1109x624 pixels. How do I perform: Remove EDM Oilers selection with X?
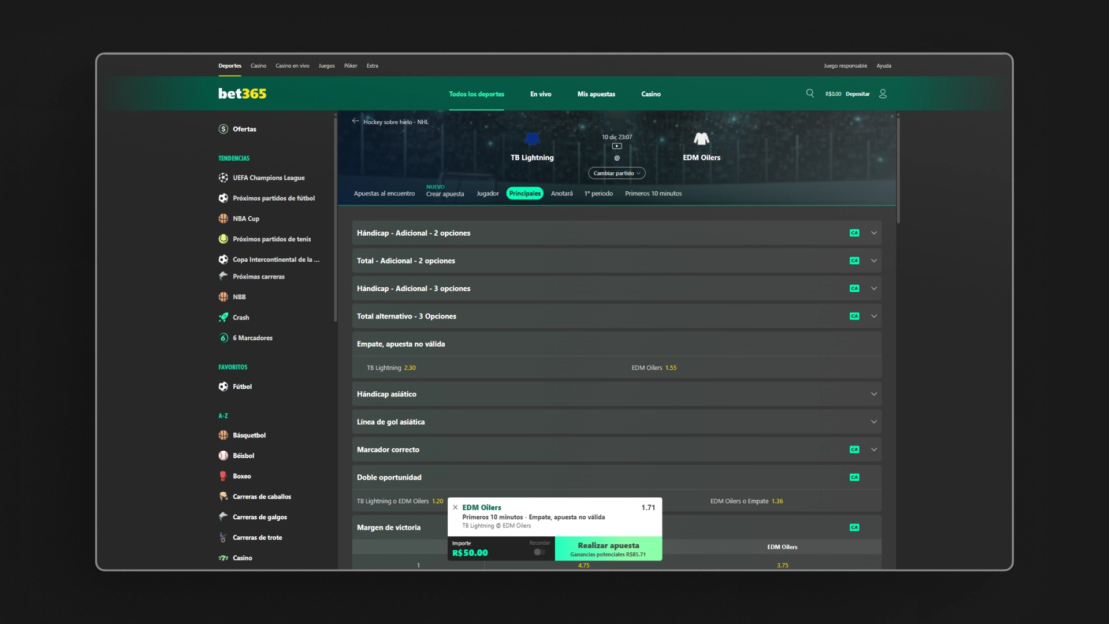pyautogui.click(x=455, y=507)
